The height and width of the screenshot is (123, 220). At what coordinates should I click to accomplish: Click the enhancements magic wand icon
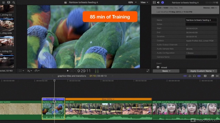pyautogui.click(x=28, y=71)
